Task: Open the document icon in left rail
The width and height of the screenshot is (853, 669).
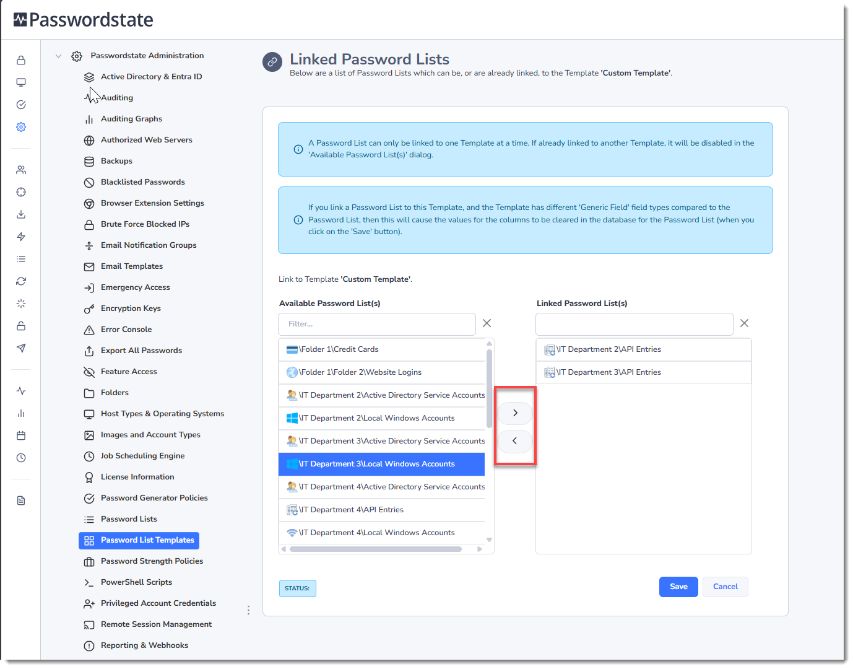Action: (x=21, y=501)
